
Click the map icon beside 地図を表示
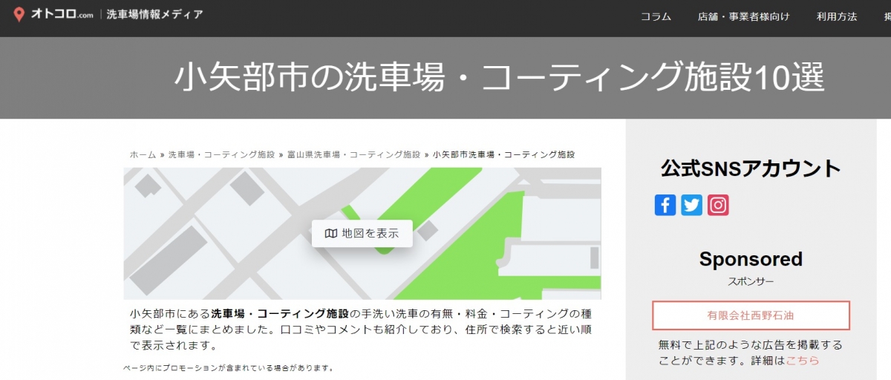tap(331, 233)
